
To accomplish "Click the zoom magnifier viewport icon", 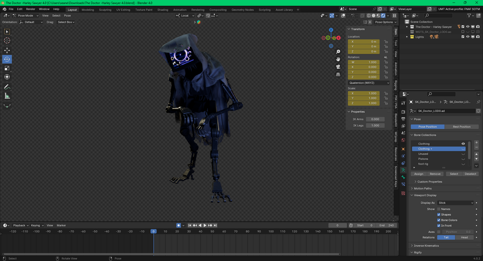I will (x=338, y=51).
